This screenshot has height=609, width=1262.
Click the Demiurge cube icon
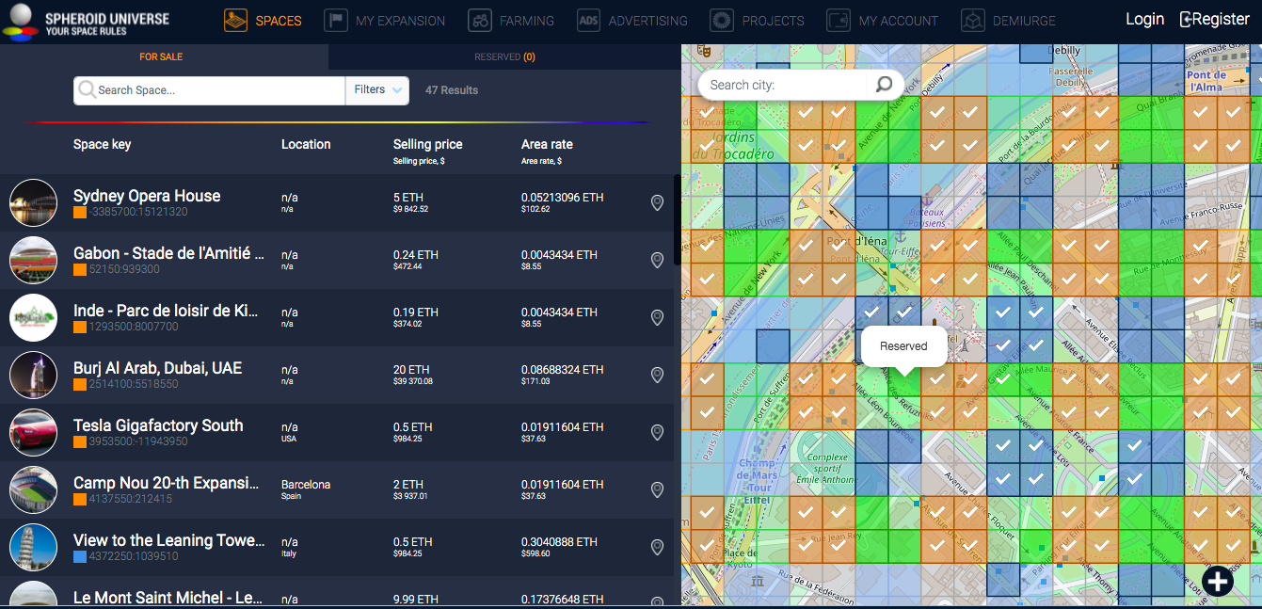[x=973, y=21]
